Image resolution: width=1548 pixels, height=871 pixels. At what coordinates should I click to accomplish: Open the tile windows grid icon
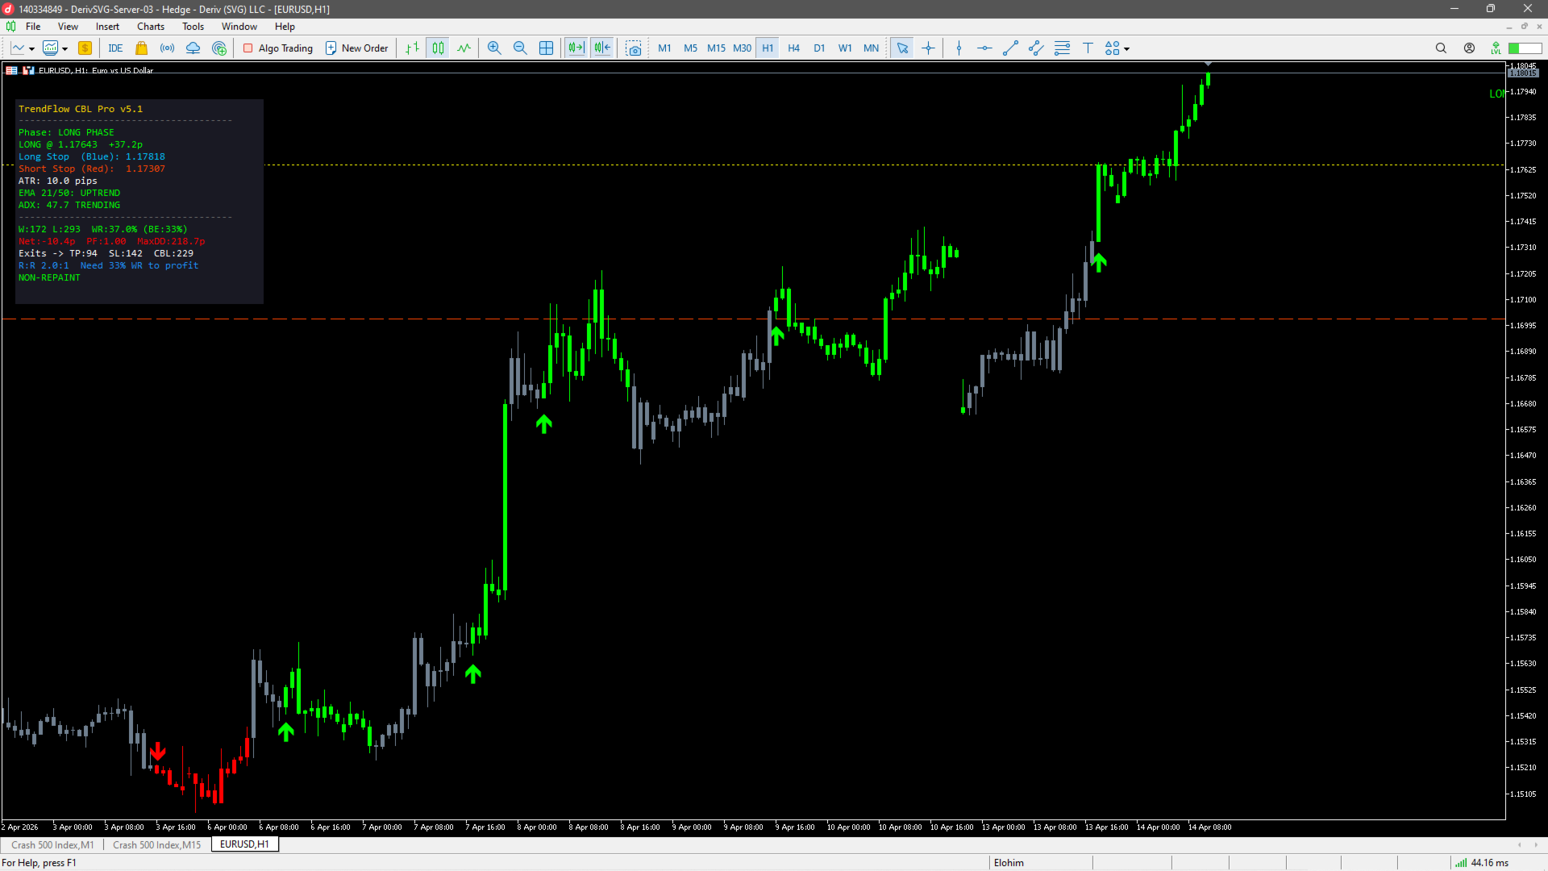point(546,48)
